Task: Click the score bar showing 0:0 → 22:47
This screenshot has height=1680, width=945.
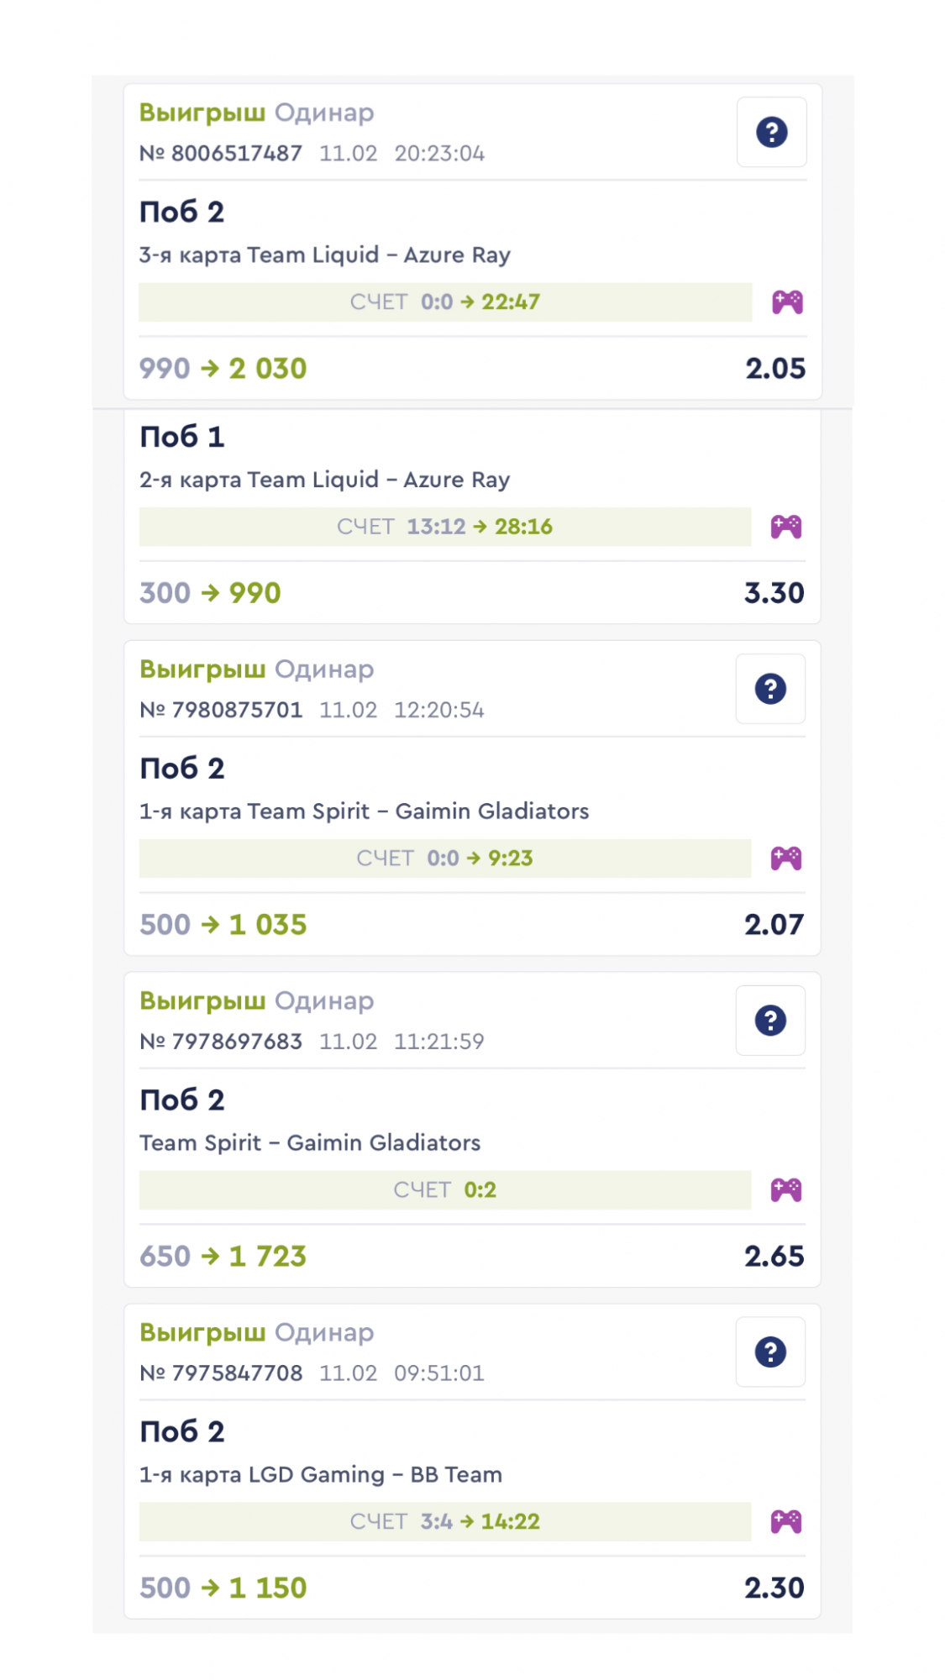Action: [x=445, y=302]
